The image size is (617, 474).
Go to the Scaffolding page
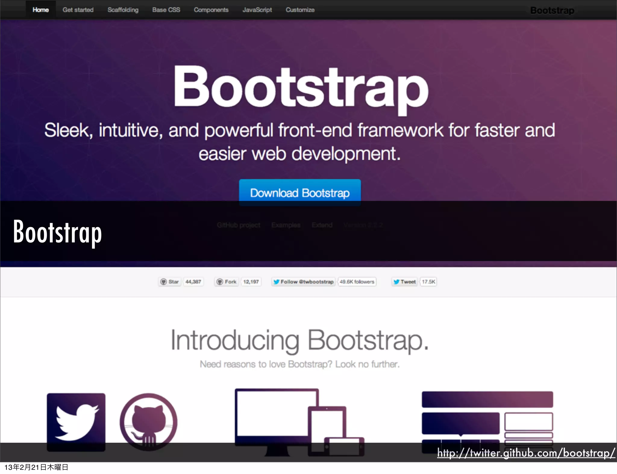click(x=123, y=10)
